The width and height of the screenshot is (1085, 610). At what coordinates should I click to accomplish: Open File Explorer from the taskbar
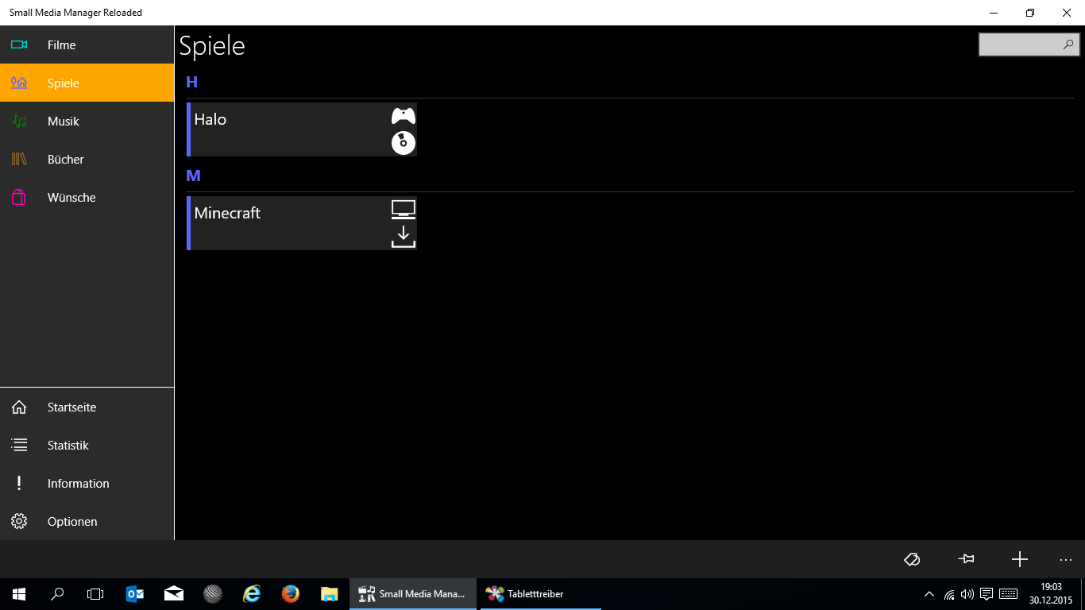coord(330,594)
